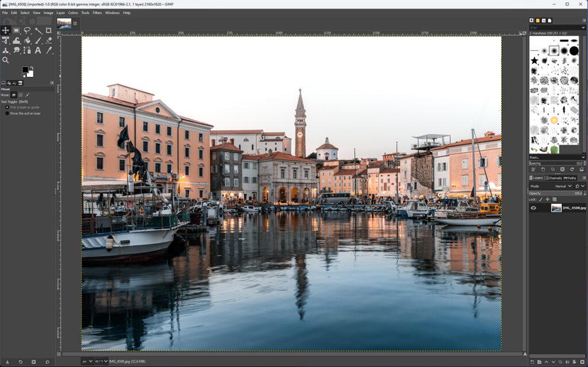Viewport: 588px width, 367px height.
Task: Hide the IMG_4508.jpg layer
Action: pos(534,208)
